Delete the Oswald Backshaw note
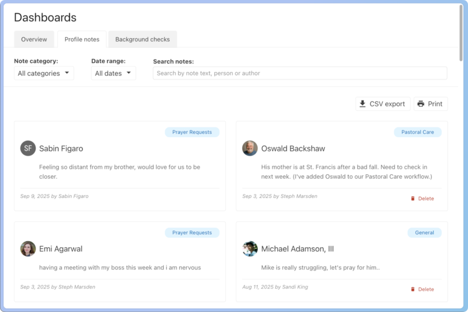Screen dimensions: 468x312 422,199
